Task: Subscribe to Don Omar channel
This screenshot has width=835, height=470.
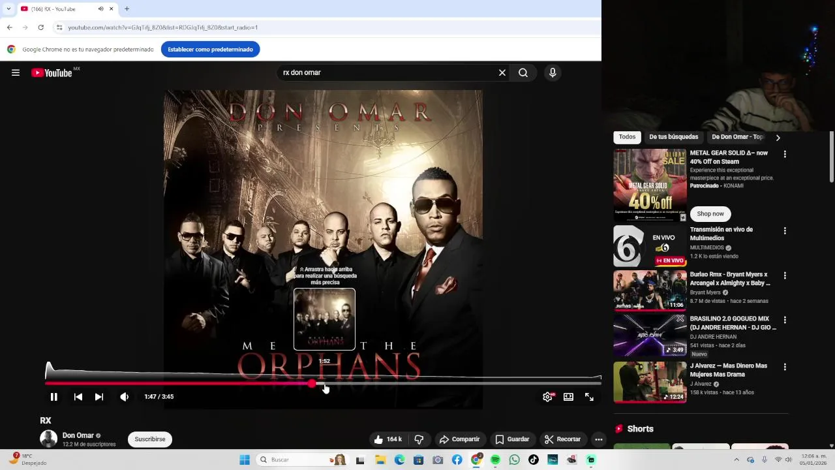Action: 150,439
